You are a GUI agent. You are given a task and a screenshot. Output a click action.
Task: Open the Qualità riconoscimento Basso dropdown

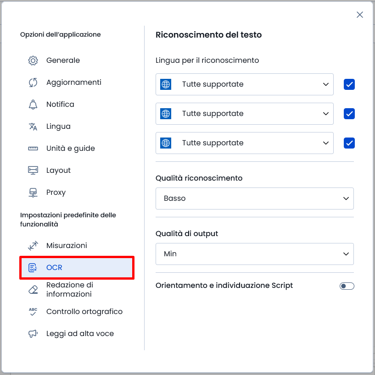255,199
